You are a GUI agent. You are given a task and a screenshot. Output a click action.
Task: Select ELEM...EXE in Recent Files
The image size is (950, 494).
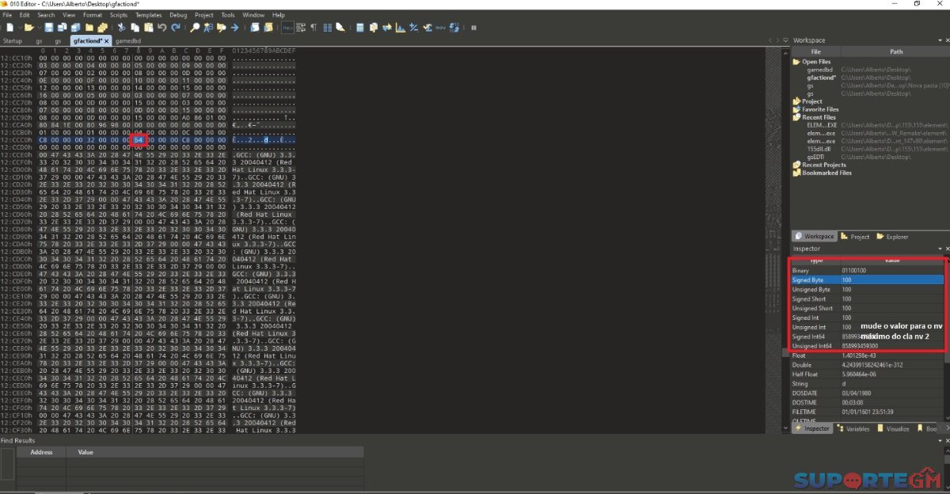(x=821, y=125)
